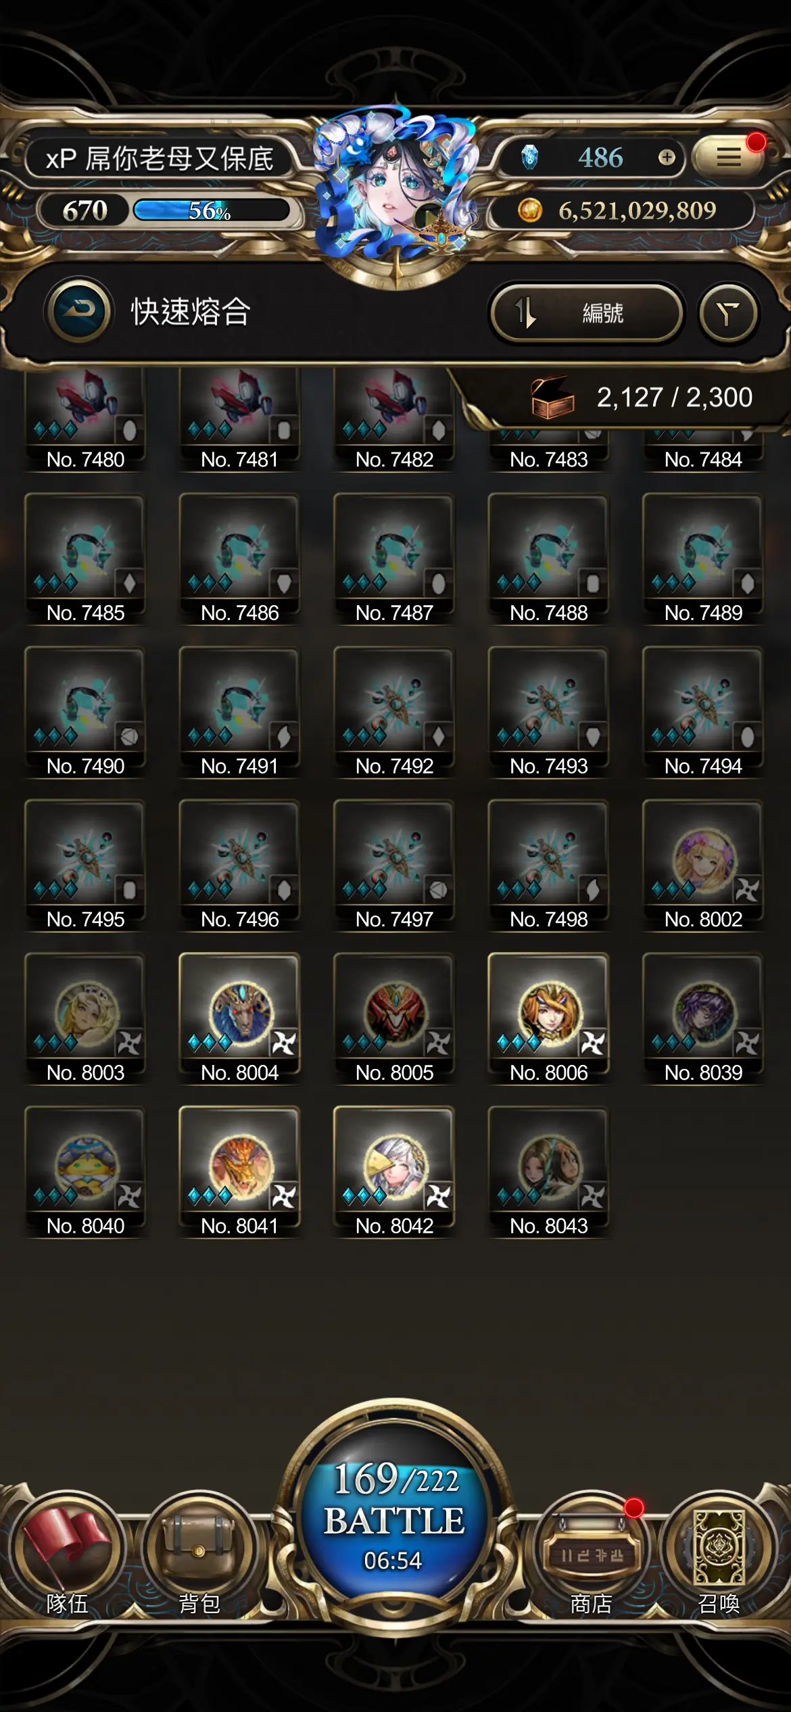This screenshot has width=791, height=1712.
Task: Tap the gold coin balance 6,521,029,809
Action: click(x=621, y=210)
